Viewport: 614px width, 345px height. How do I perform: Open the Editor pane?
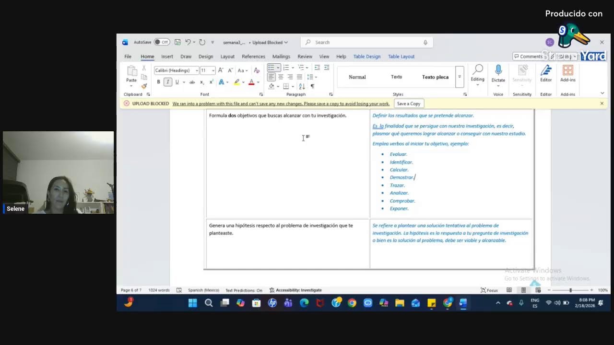[x=546, y=74]
